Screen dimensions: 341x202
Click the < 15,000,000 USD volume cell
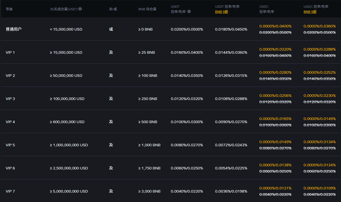pos(66,29)
